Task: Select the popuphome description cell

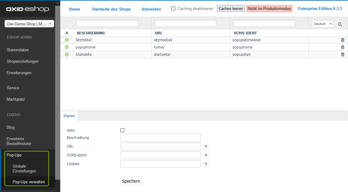Action: [86, 47]
